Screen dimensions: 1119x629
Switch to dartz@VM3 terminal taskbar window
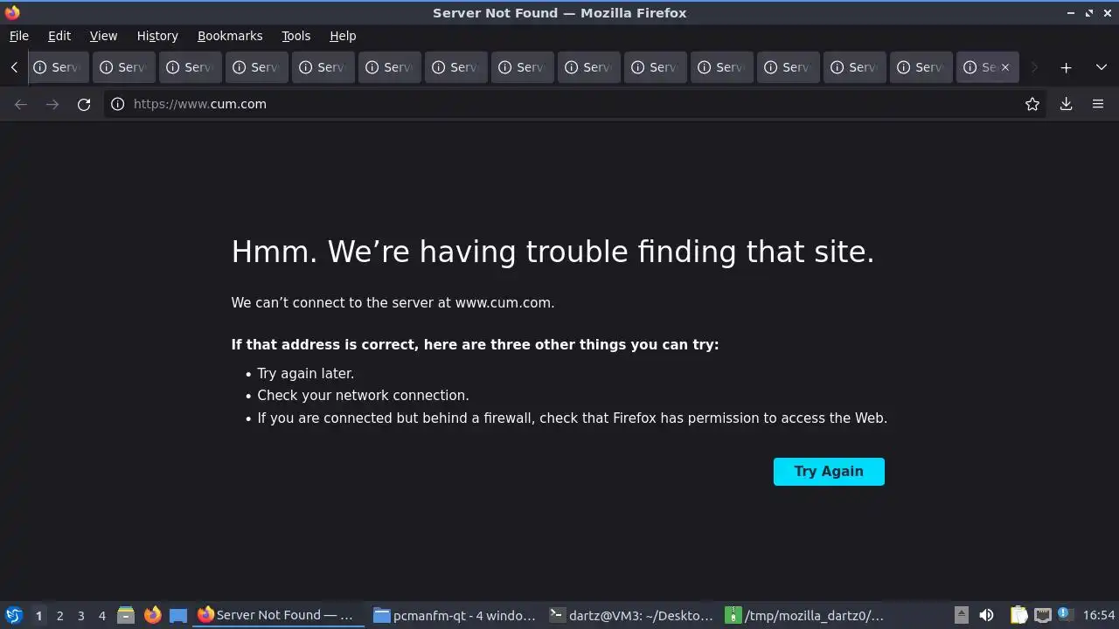(x=632, y=615)
